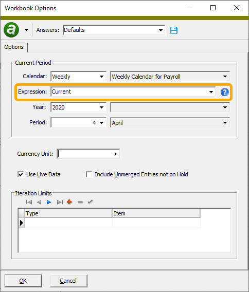Enable Include Unmerged Entries not on Hold
Image resolution: width=249 pixels, height=292 pixels.
[x=89, y=174]
